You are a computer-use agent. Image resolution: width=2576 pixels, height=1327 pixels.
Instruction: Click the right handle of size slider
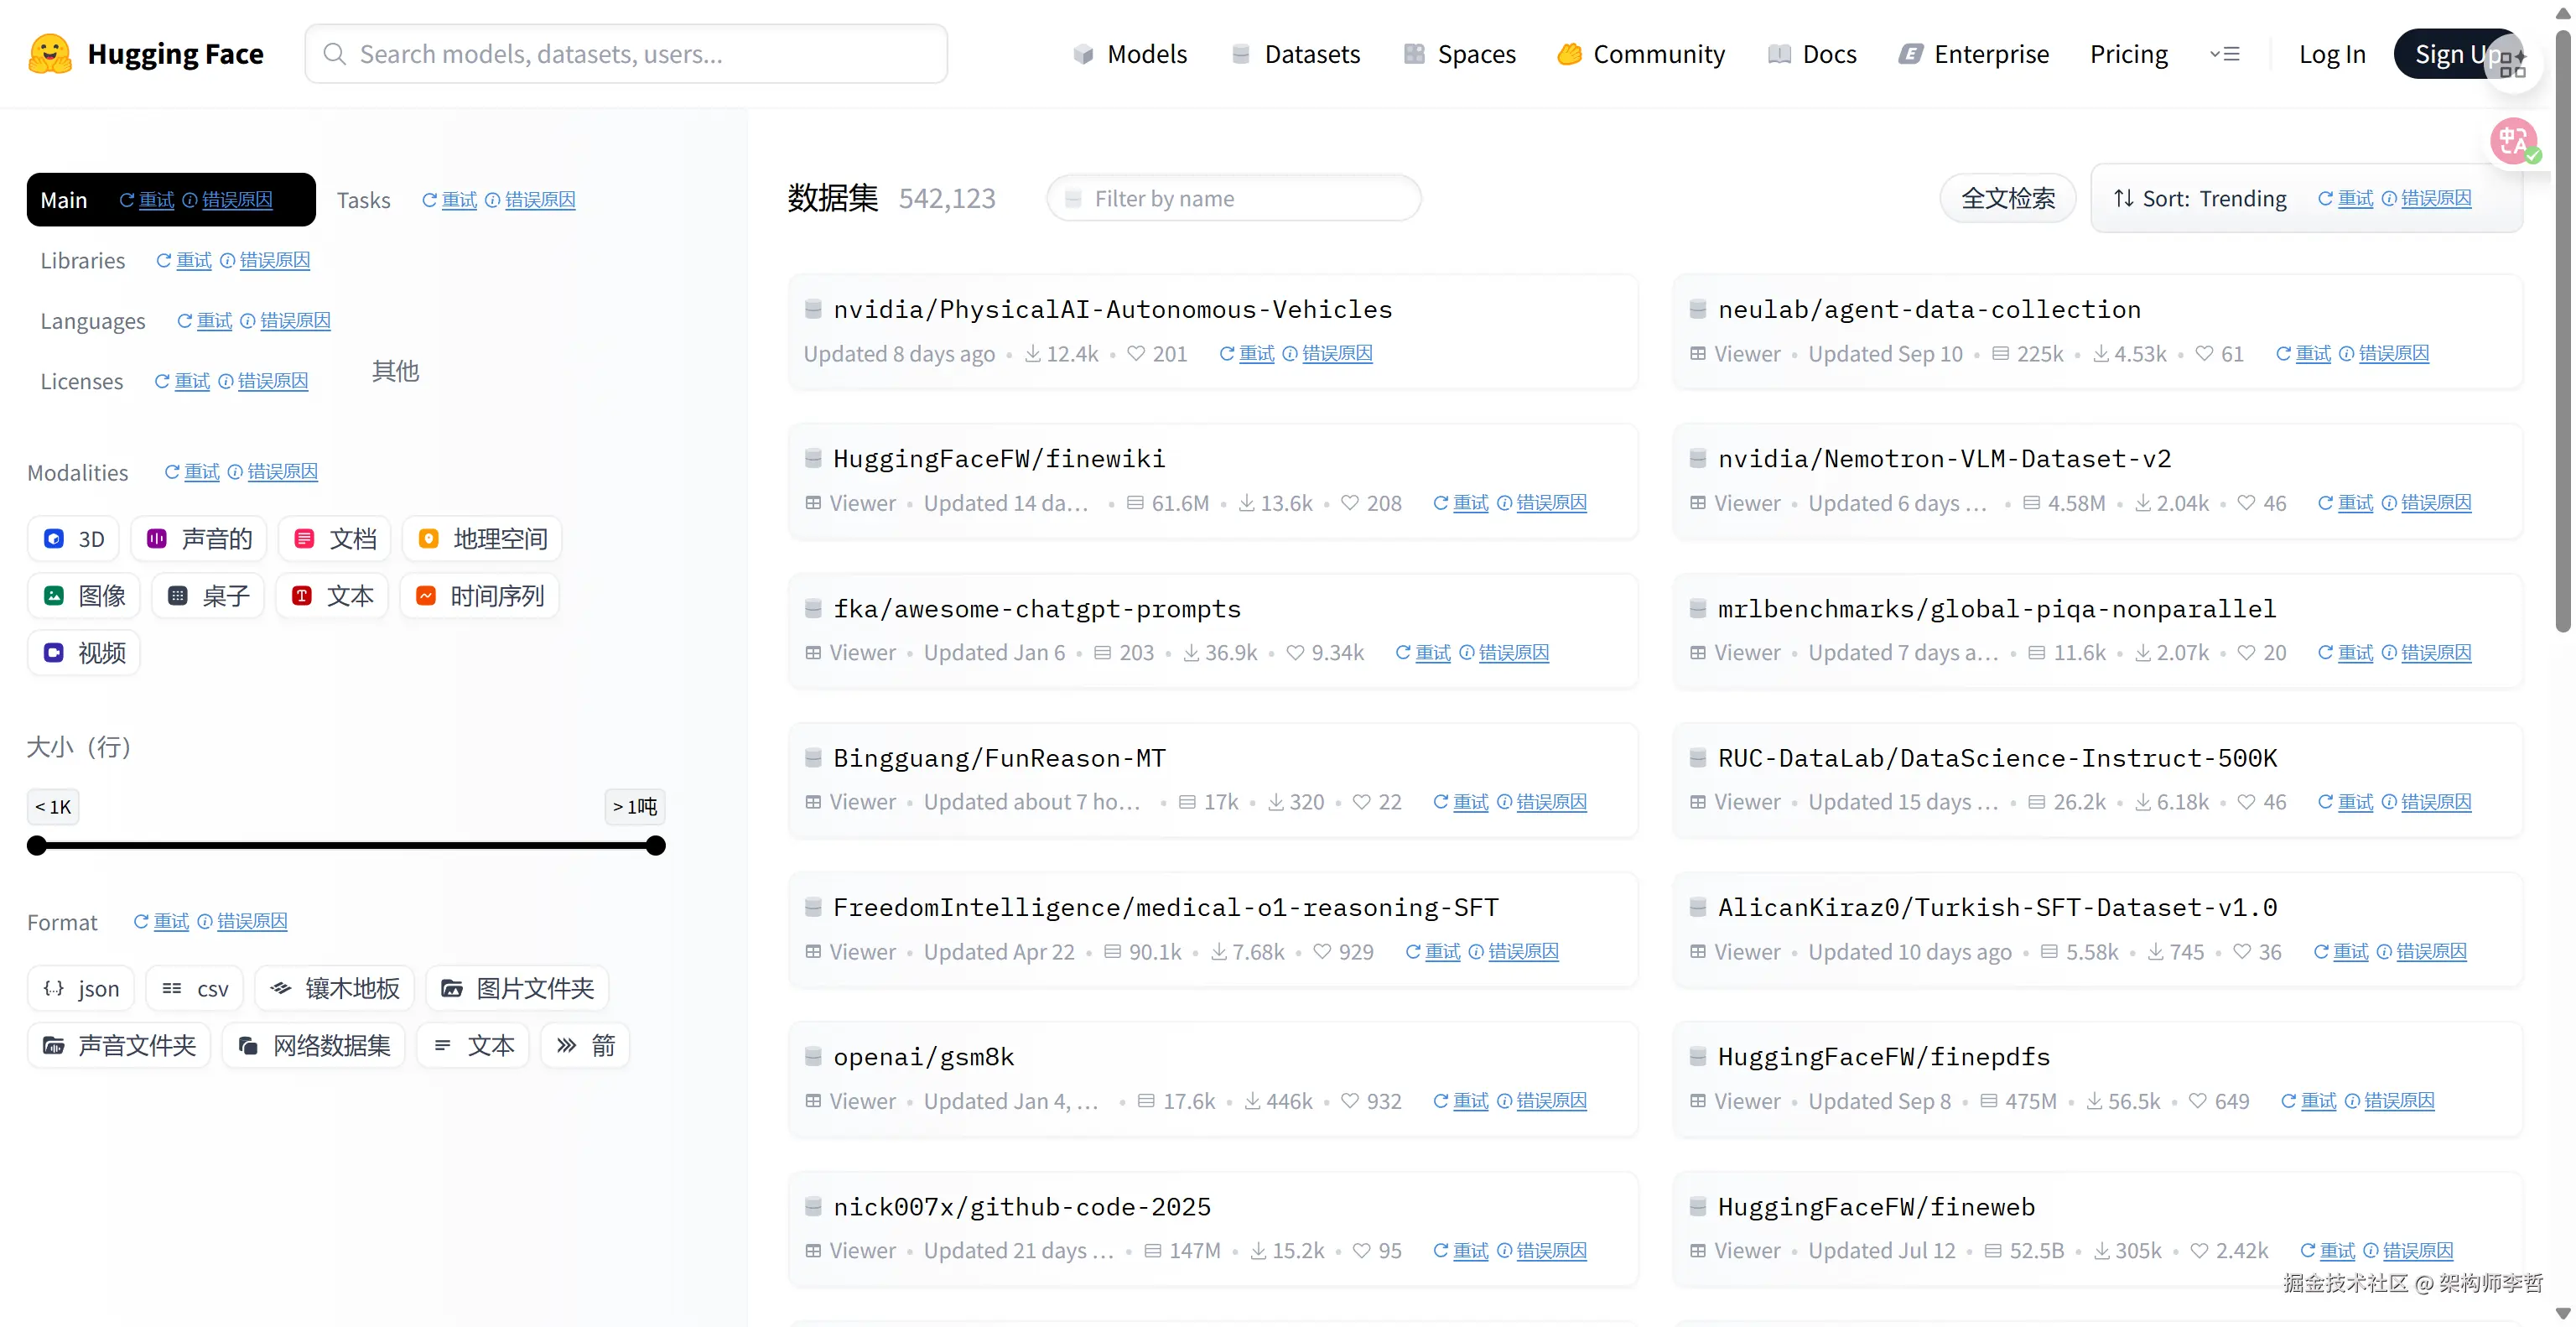(656, 846)
